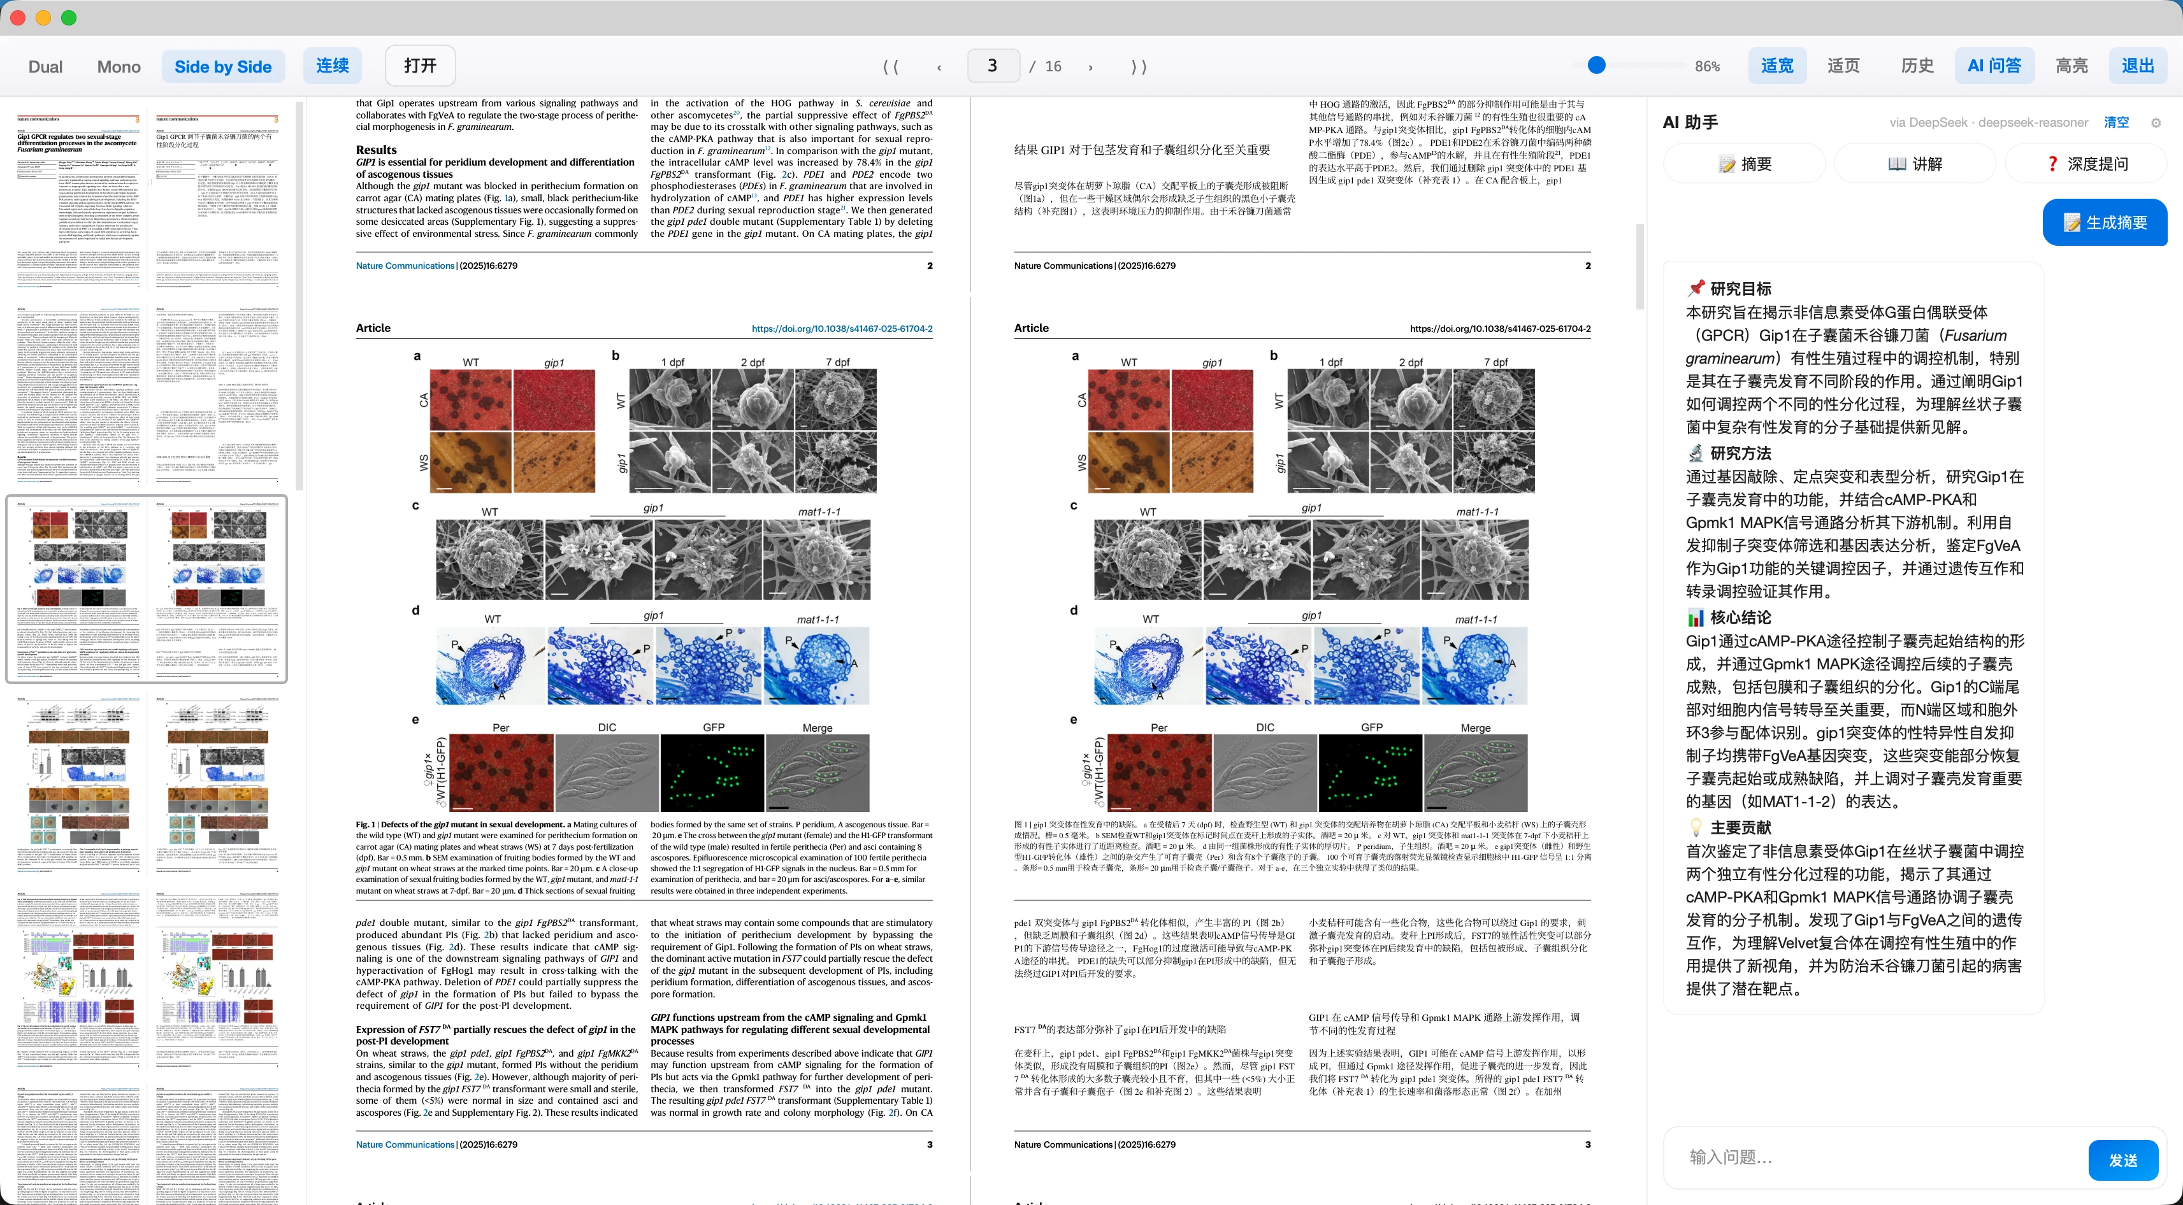Select the 摘要 summary tab

point(1745,164)
